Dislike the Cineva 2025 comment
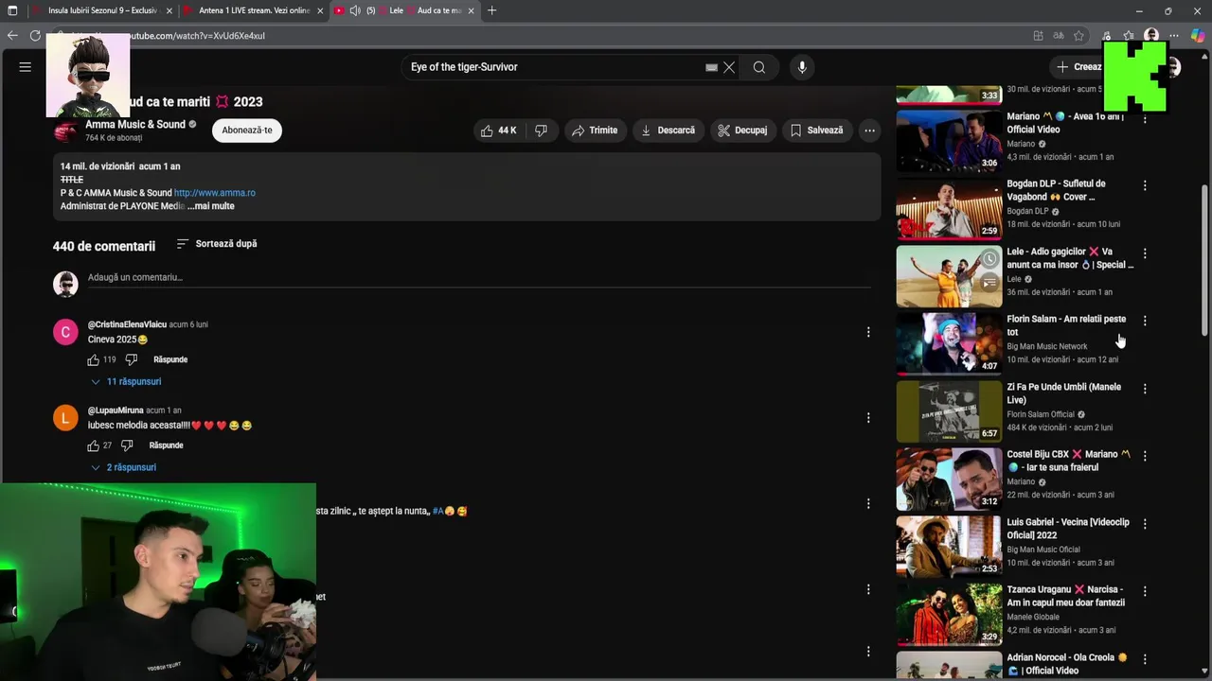The height and width of the screenshot is (681, 1212). tap(132, 359)
